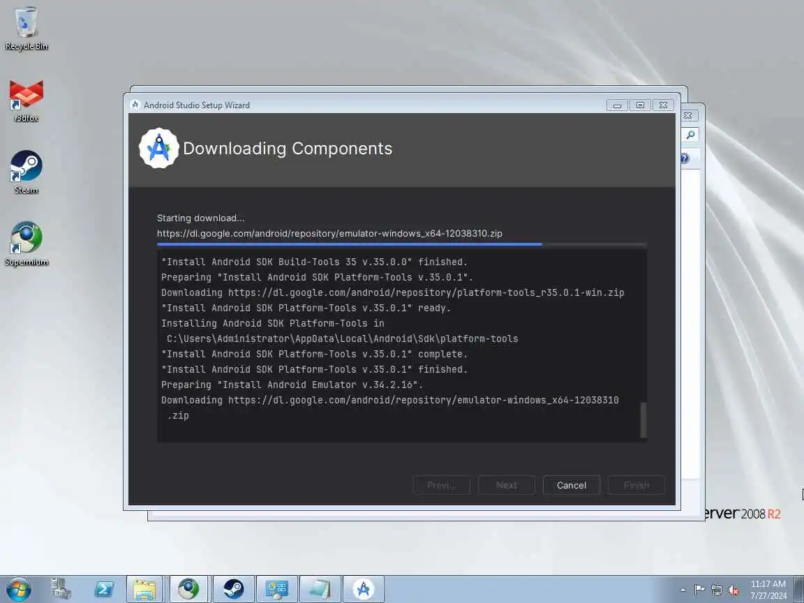Click the muted volume tray icon

[734, 590]
